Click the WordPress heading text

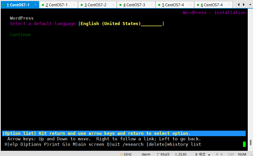22,18
